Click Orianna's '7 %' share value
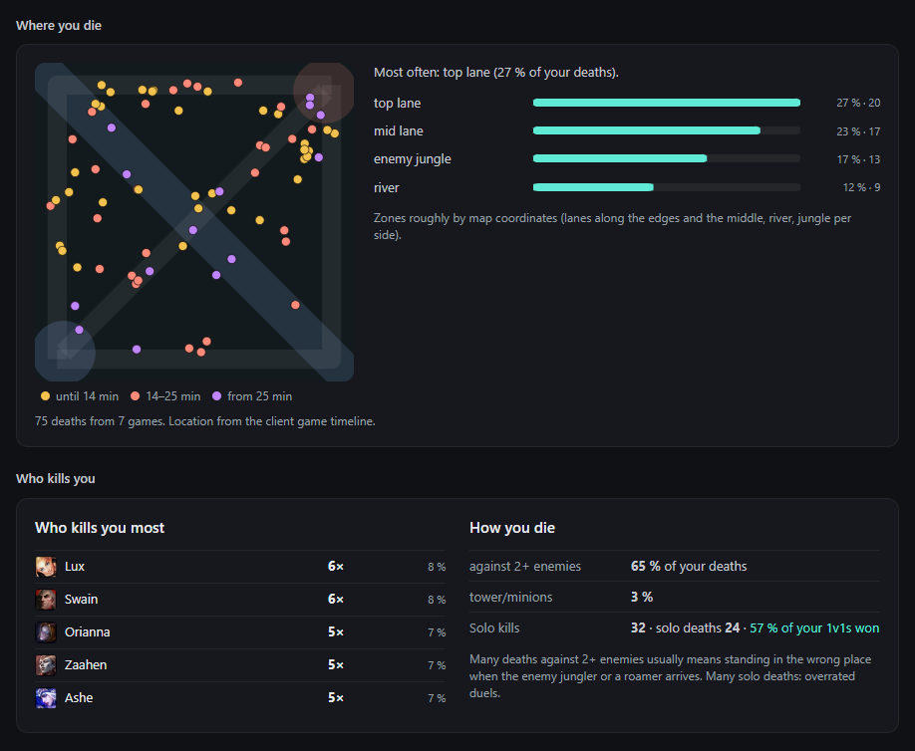Screen dimensions: 915x751 click(437, 632)
